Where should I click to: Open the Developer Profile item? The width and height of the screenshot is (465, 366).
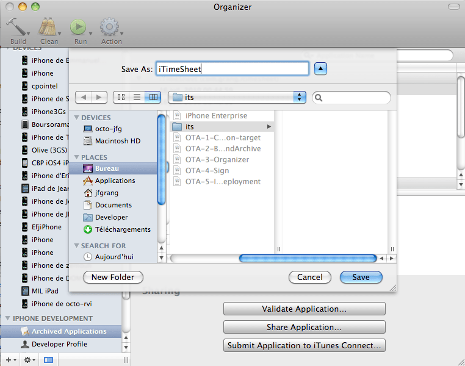click(x=59, y=344)
